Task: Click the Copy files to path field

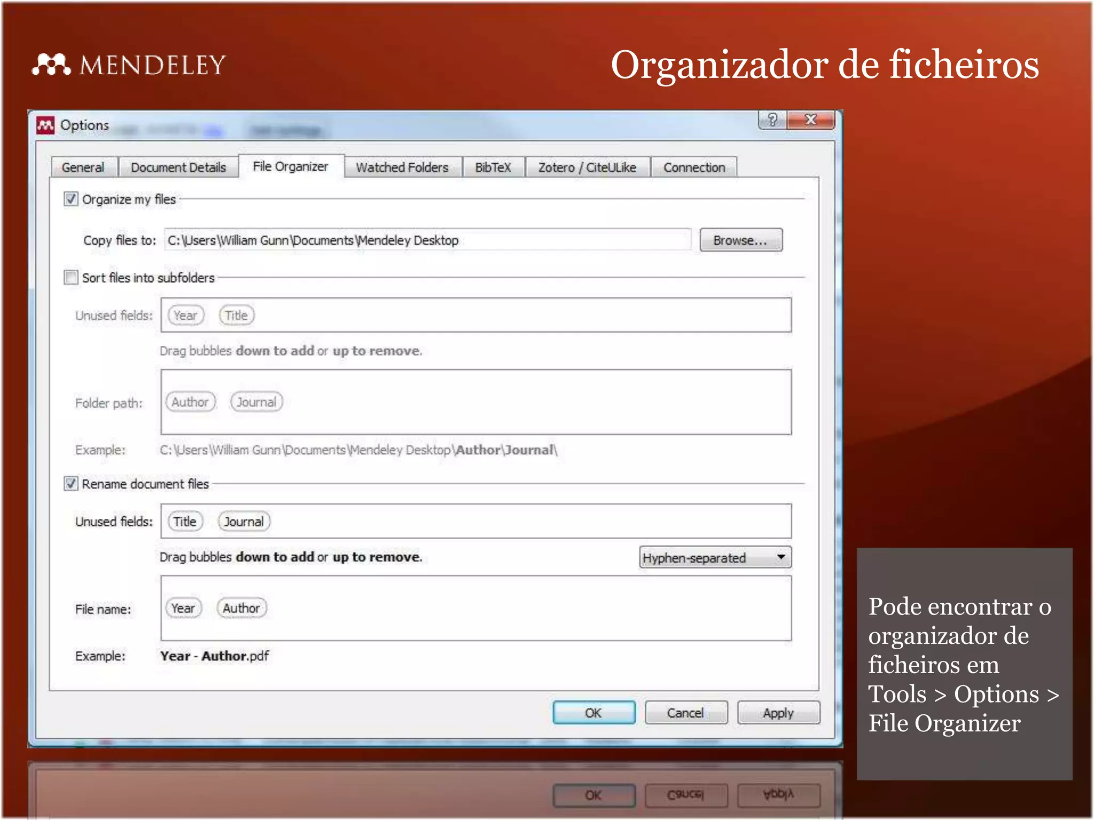Action: (427, 240)
